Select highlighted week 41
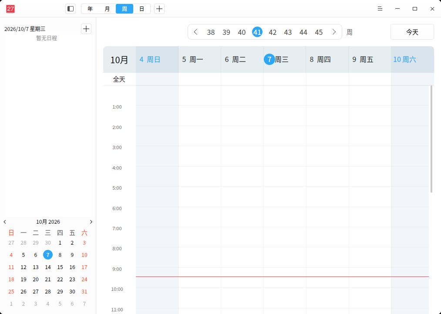This screenshot has width=441, height=314. [x=257, y=32]
